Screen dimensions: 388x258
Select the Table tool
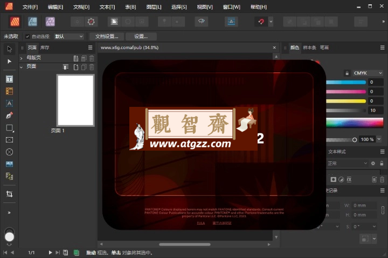tap(9, 91)
